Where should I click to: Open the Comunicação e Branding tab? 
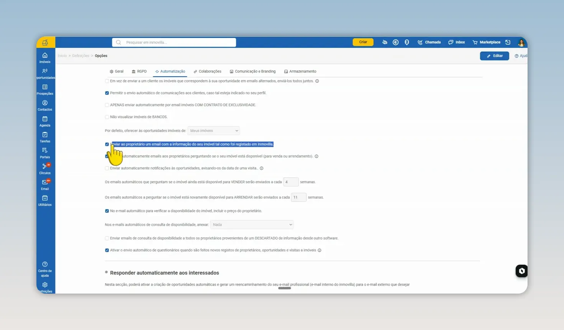click(x=253, y=71)
